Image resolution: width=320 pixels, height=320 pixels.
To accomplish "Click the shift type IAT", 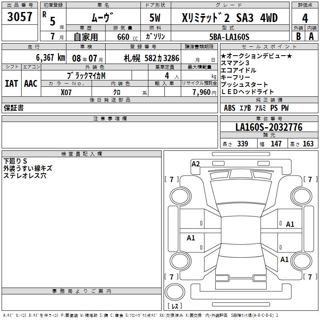I will pos(12,84).
